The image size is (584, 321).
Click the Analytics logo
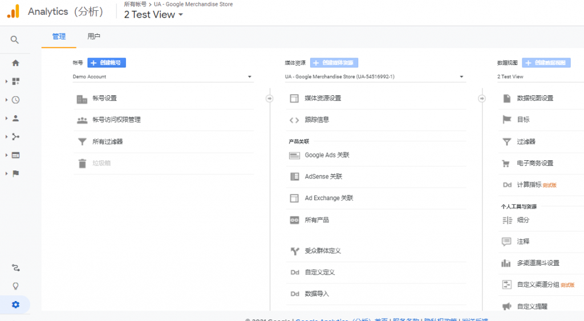14,11
